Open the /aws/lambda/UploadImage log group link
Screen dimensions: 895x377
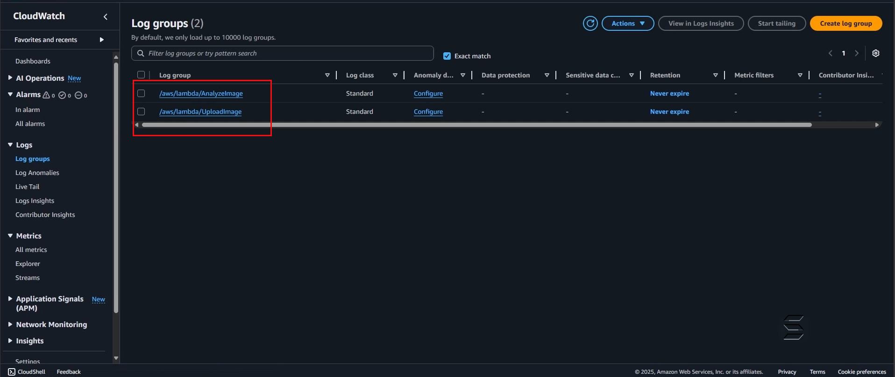tap(200, 112)
